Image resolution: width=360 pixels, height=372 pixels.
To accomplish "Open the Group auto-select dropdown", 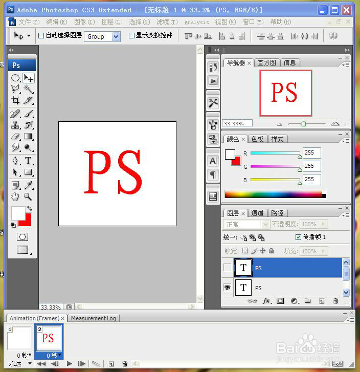I will tap(116, 36).
